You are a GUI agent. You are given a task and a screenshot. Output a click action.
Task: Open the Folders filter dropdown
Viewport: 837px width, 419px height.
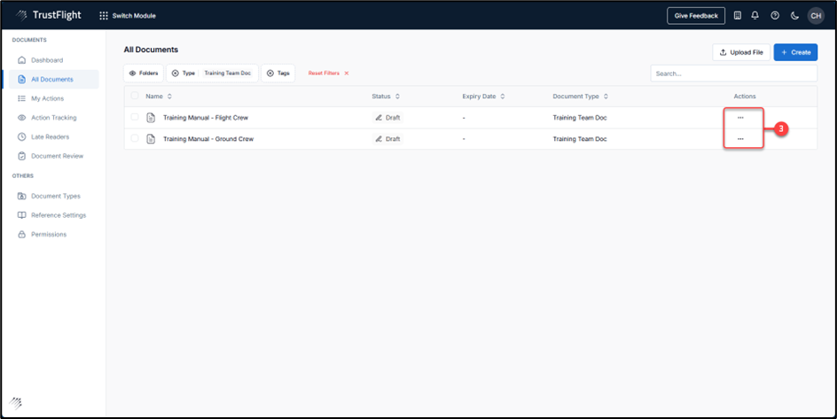(143, 74)
